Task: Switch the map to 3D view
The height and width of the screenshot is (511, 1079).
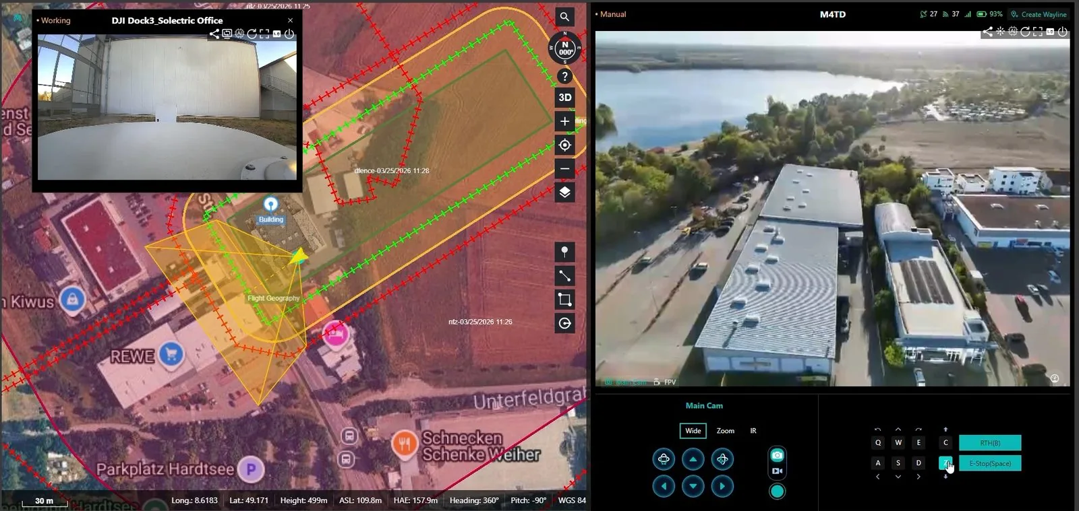Action: tap(564, 98)
